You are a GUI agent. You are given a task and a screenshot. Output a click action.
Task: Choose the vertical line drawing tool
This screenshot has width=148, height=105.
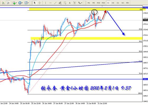pyautogui.click(x=45, y=3)
